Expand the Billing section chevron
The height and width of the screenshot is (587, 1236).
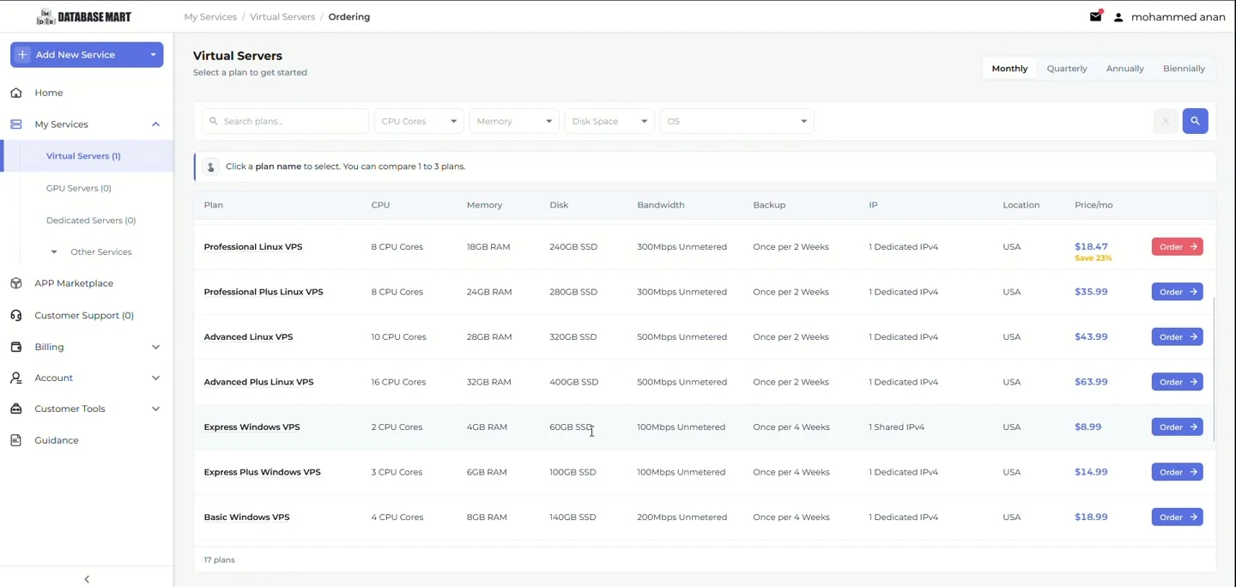[x=155, y=347]
